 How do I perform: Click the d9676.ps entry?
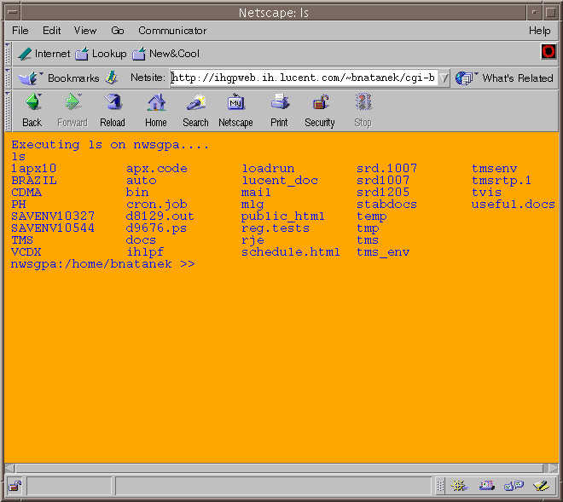pyautogui.click(x=156, y=228)
